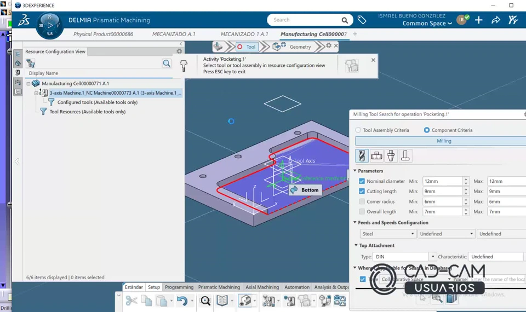Open the tag icon beside the search box
This screenshot has width=526, height=312.
click(x=362, y=20)
